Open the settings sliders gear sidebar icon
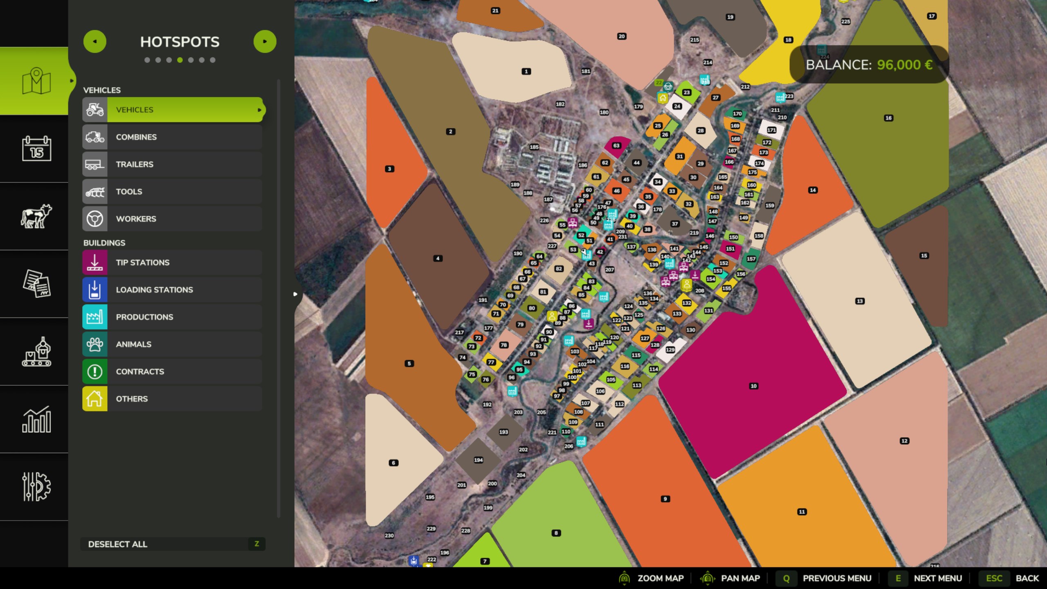 click(36, 486)
